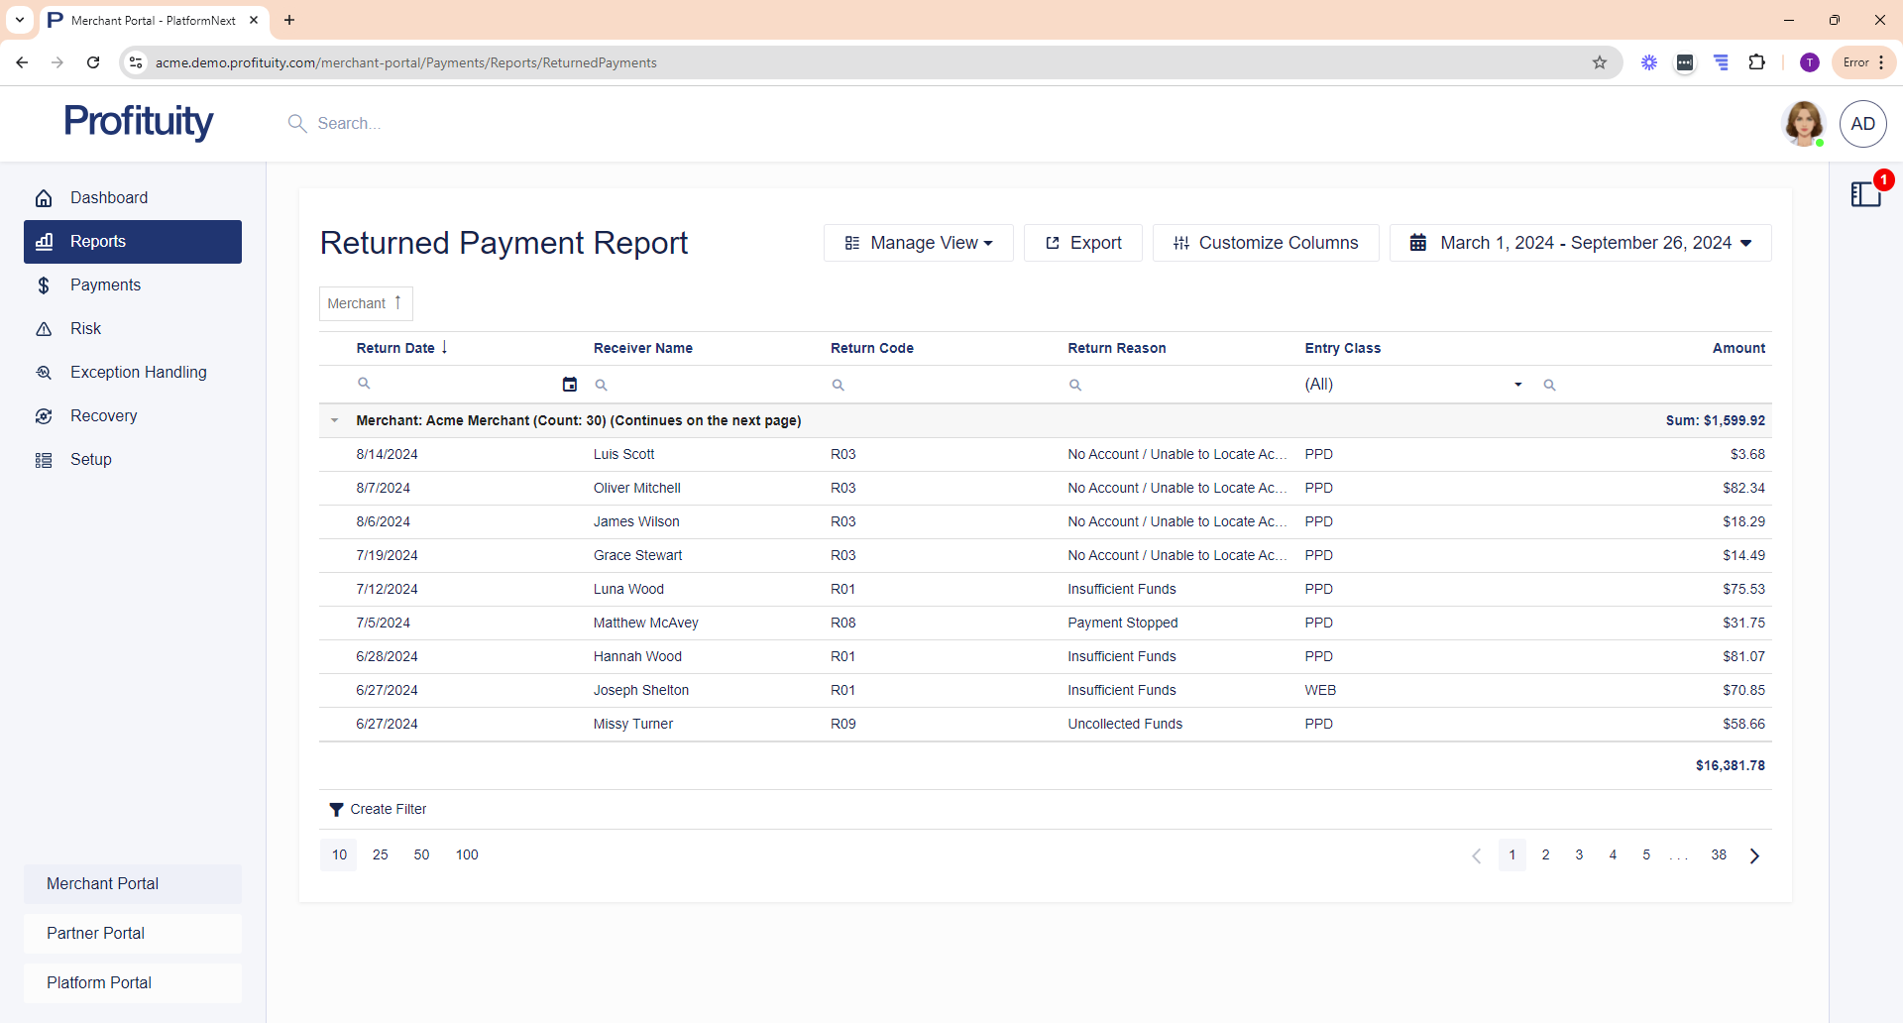
Task: Export the returned payment report
Action: (x=1082, y=243)
